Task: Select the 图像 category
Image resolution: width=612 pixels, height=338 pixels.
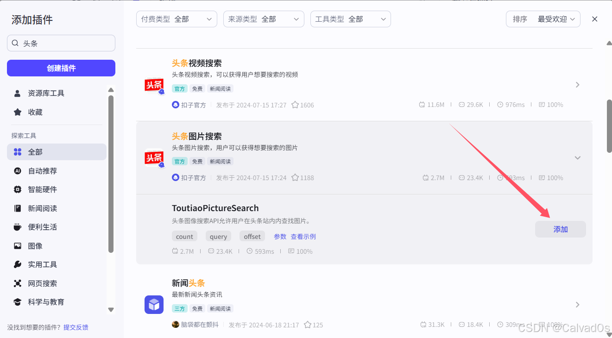Action: tap(57, 246)
